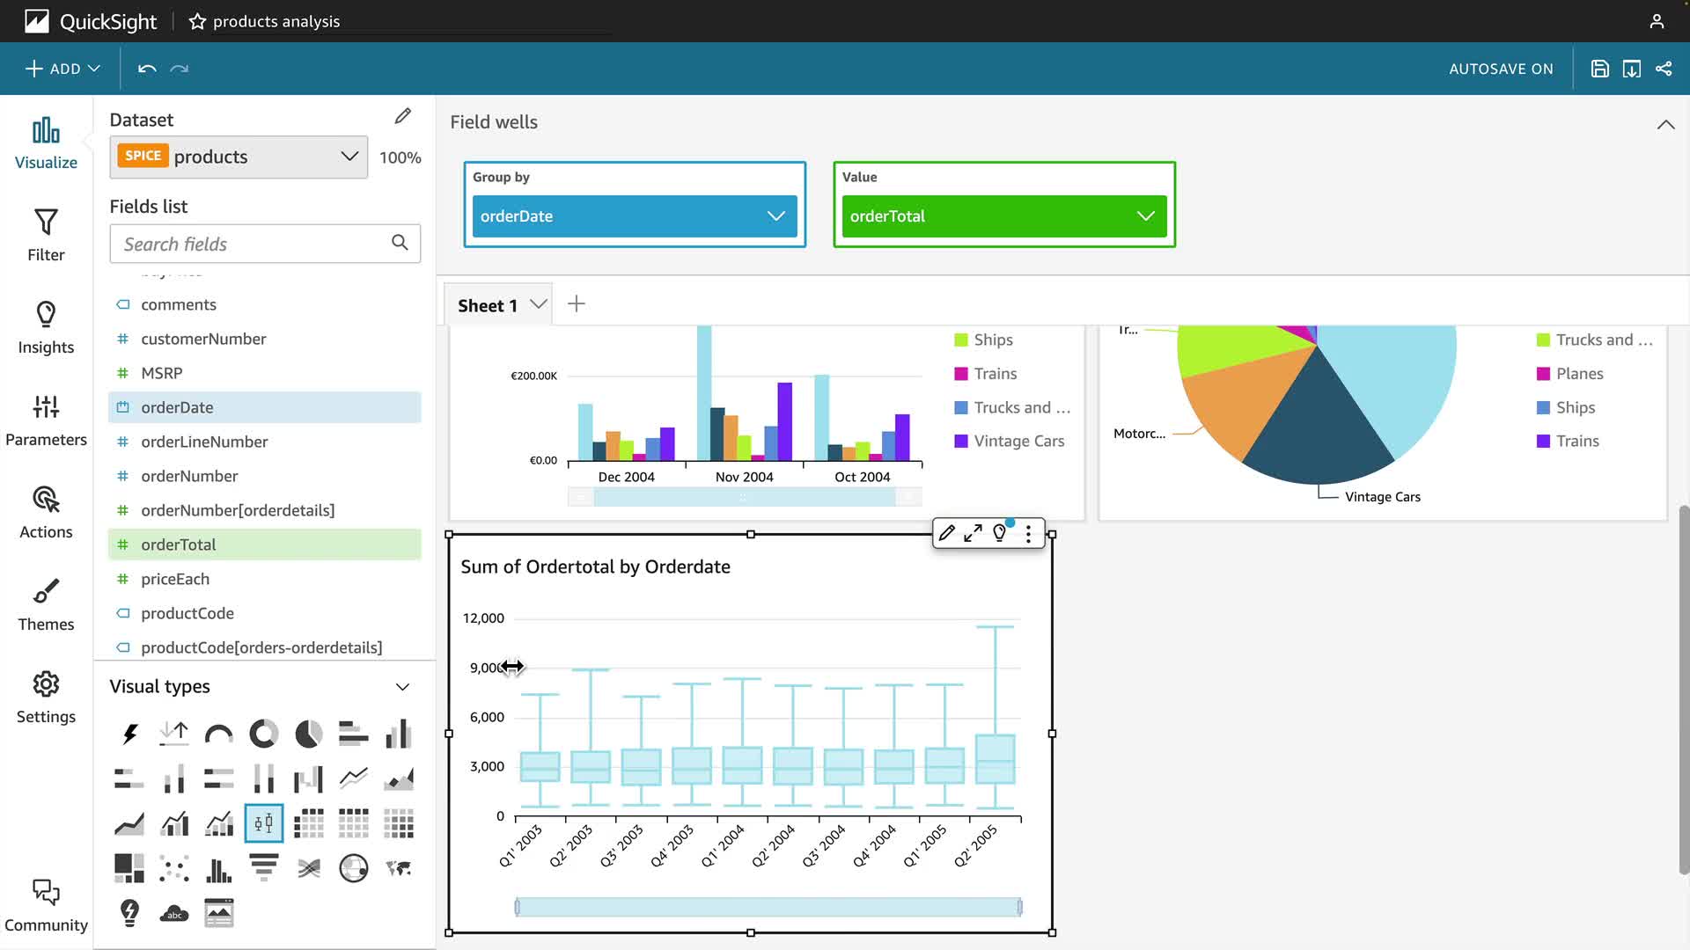Pick the funnel chart visual type
The image size is (1690, 950).
coord(263,867)
